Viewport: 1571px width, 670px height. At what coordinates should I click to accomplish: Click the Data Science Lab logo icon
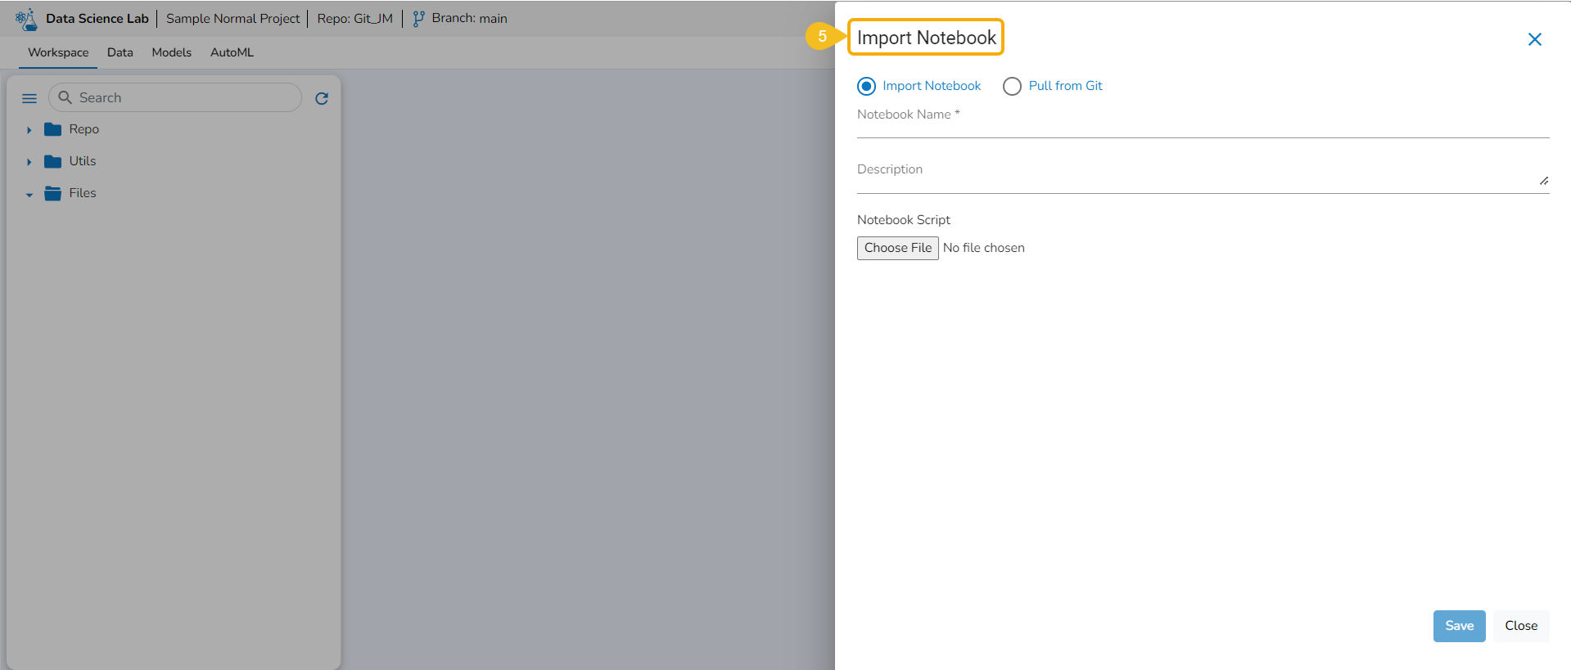point(26,19)
